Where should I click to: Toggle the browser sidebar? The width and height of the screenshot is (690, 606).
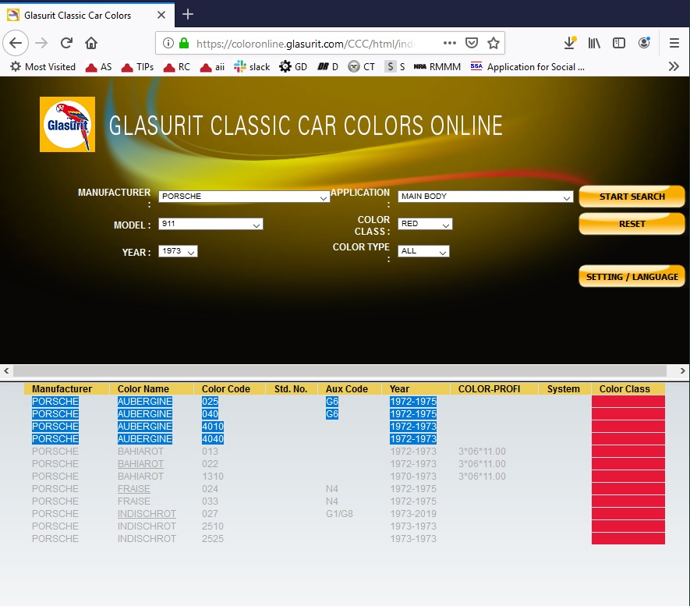[x=619, y=43]
